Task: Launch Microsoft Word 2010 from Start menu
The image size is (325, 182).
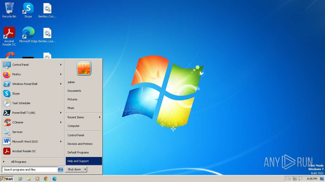Action: pos(32,142)
